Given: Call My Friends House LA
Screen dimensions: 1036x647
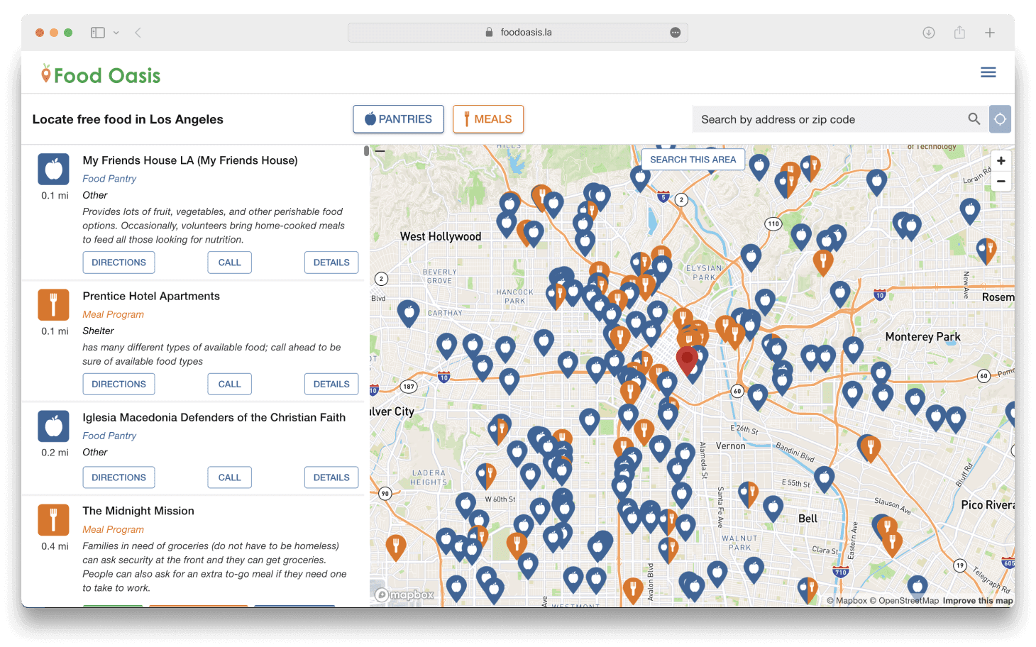Looking at the screenshot, I should pos(229,262).
